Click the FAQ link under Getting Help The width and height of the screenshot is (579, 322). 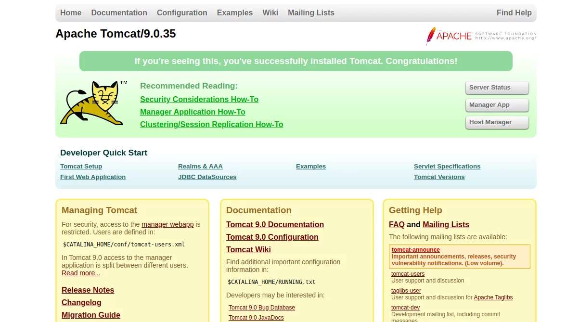click(x=397, y=225)
